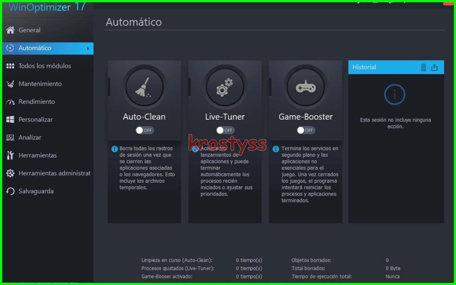Click the Todos los módulos grid icon
456x285 pixels.
(x=10, y=66)
